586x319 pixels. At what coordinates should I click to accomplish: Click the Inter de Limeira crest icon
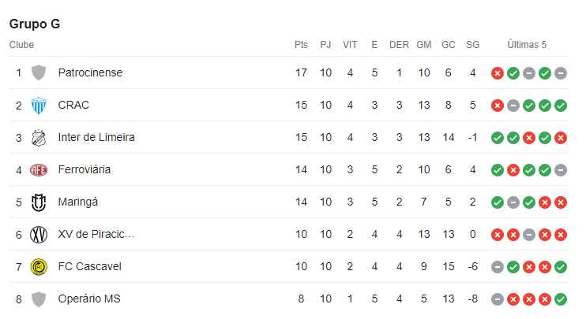(39, 138)
